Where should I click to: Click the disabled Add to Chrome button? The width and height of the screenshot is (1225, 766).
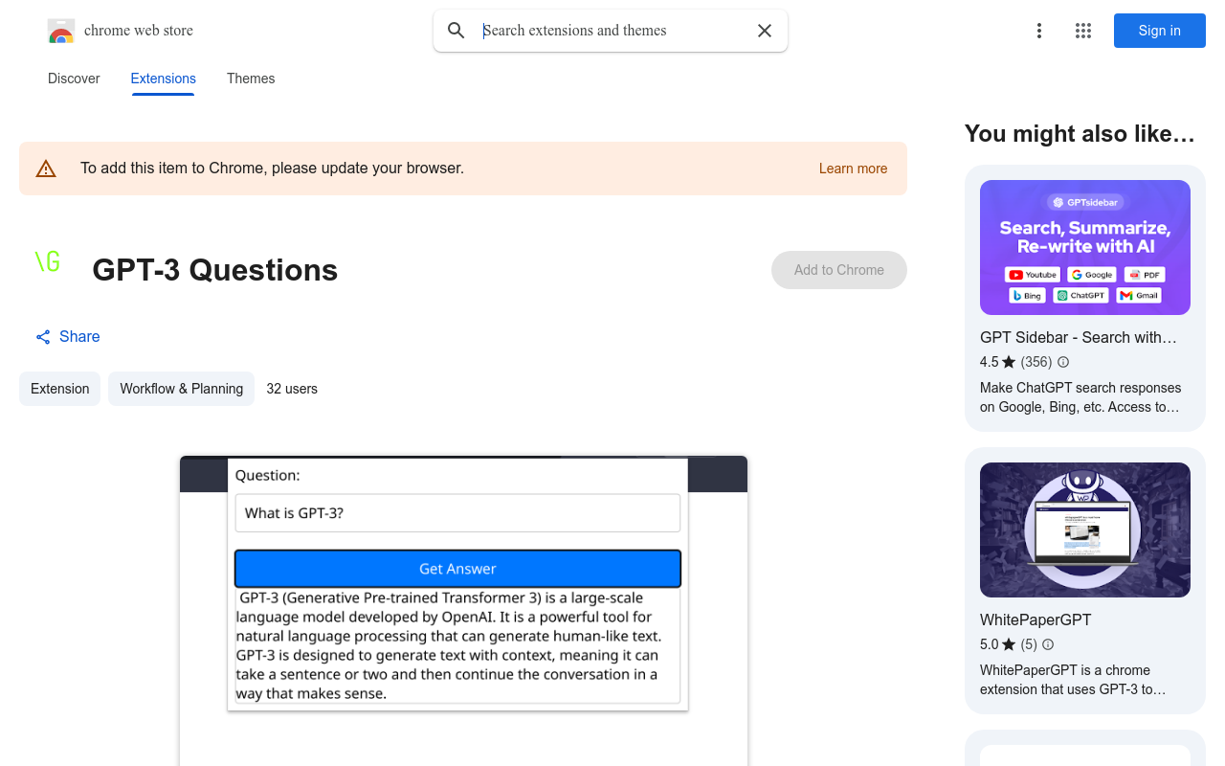point(839,270)
